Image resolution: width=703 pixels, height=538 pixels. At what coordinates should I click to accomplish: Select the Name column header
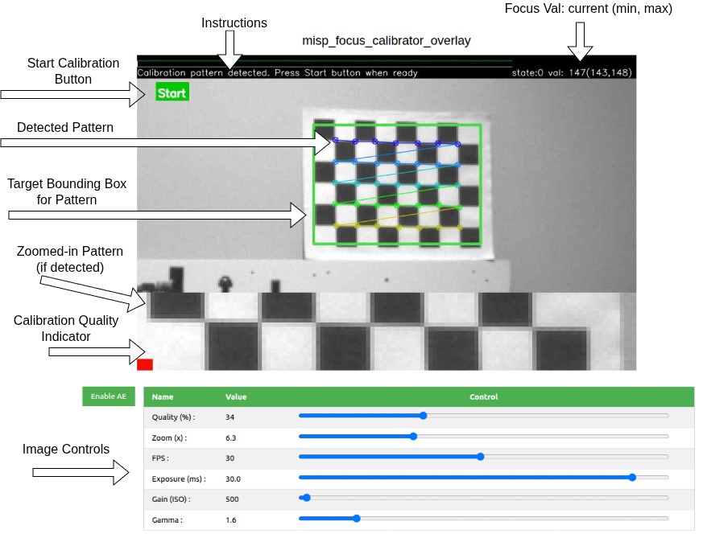(x=161, y=396)
